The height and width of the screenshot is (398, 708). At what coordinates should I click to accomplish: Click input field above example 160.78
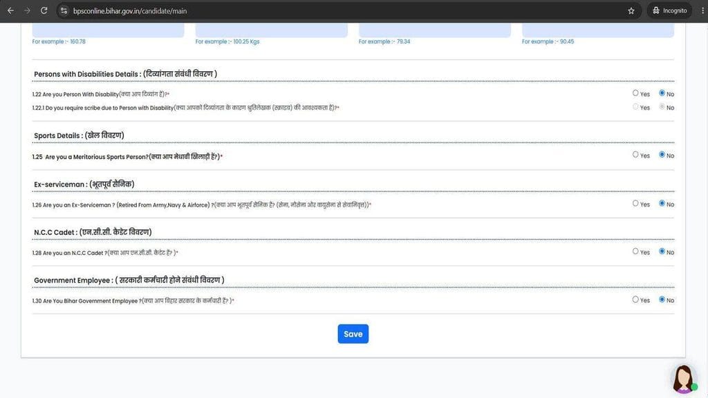[x=108, y=30]
